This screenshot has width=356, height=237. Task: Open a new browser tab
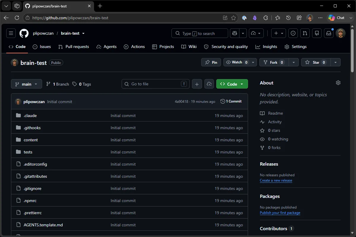[x=100, y=6]
